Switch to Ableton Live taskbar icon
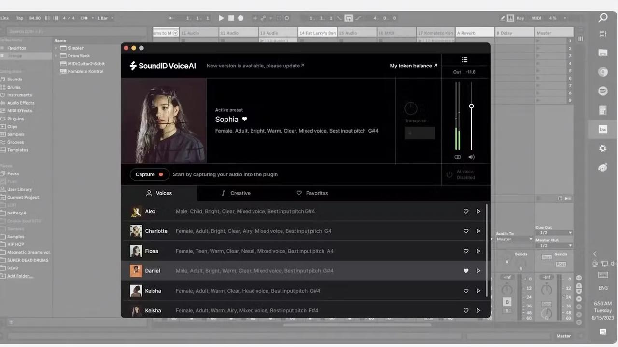Screen dimensions: 618x347 [x=603, y=129]
